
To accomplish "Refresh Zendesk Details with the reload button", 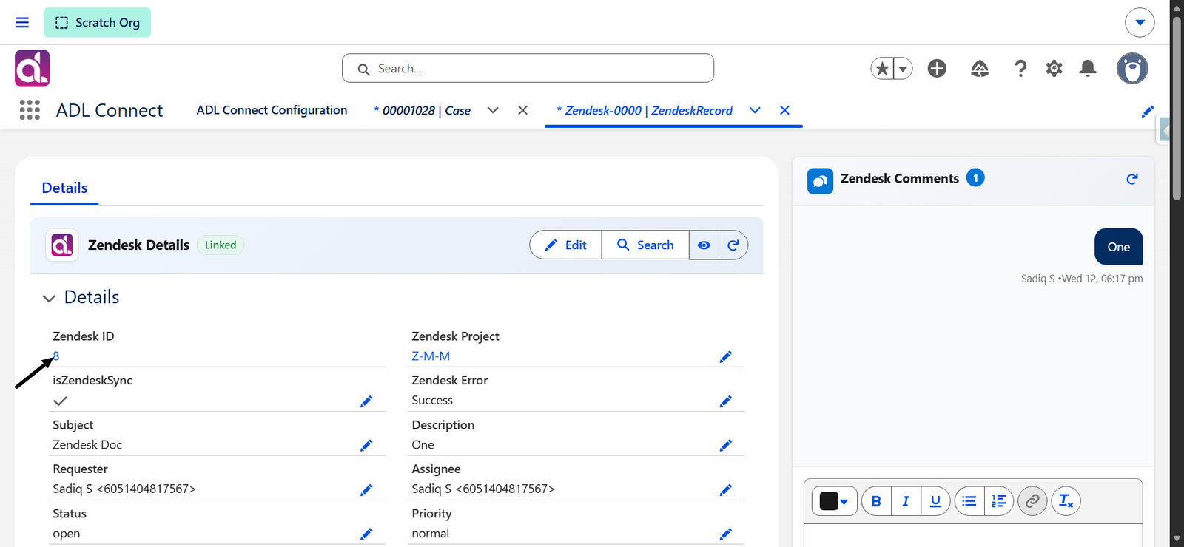I will click(733, 245).
